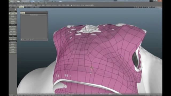Select the Add / Split retopo tool

click(13, 13)
